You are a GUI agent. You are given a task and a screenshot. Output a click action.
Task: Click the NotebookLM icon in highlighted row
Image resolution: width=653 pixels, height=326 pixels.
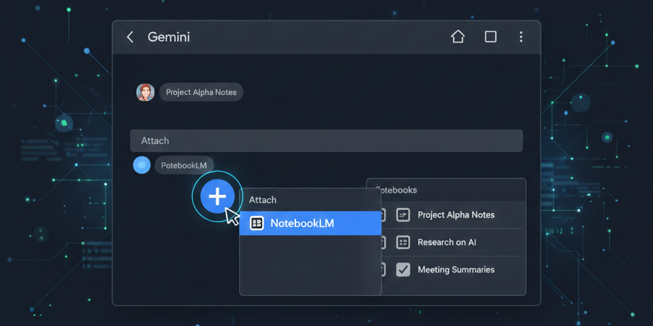[256, 223]
